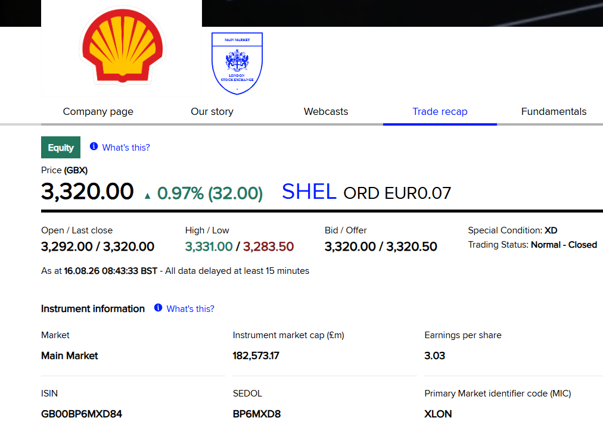Image resolution: width=603 pixels, height=434 pixels.
Task: Click the London Stock Exchange Main Market badge
Action: pos(237,63)
